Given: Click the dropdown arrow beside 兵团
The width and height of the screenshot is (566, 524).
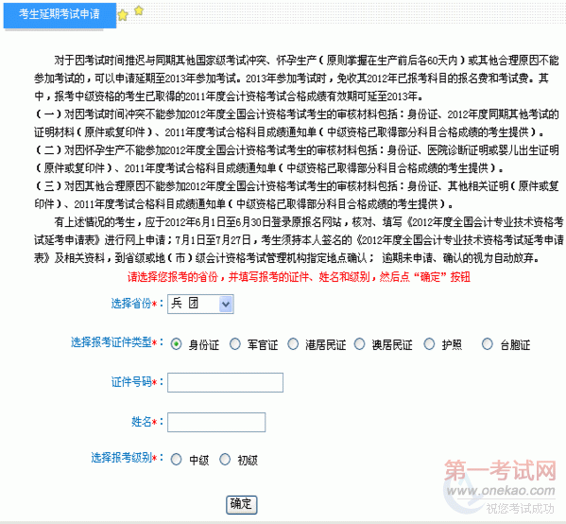Looking at the screenshot, I should coord(226,304).
